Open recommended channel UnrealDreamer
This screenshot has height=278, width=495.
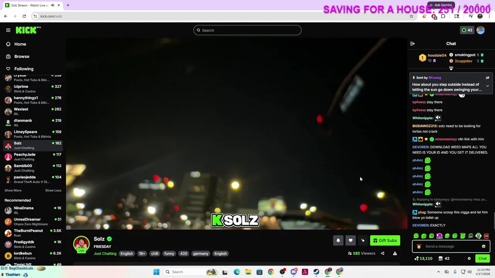click(x=33, y=222)
